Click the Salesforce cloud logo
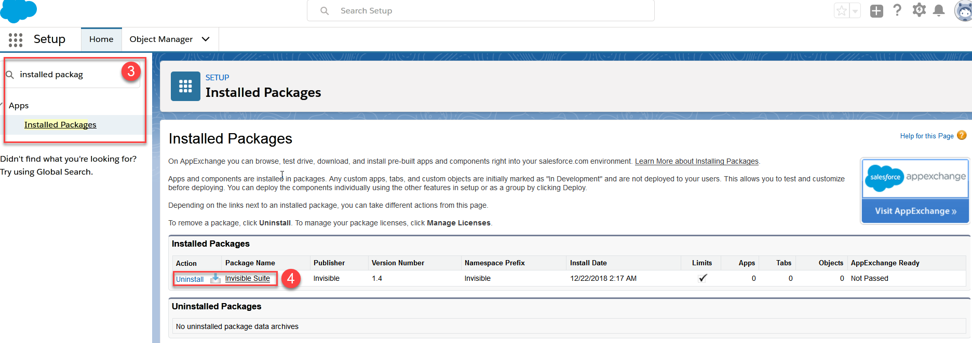Image resolution: width=972 pixels, height=343 pixels. tap(19, 11)
